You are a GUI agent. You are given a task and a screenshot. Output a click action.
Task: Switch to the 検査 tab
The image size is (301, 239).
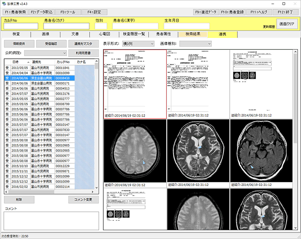(16, 34)
